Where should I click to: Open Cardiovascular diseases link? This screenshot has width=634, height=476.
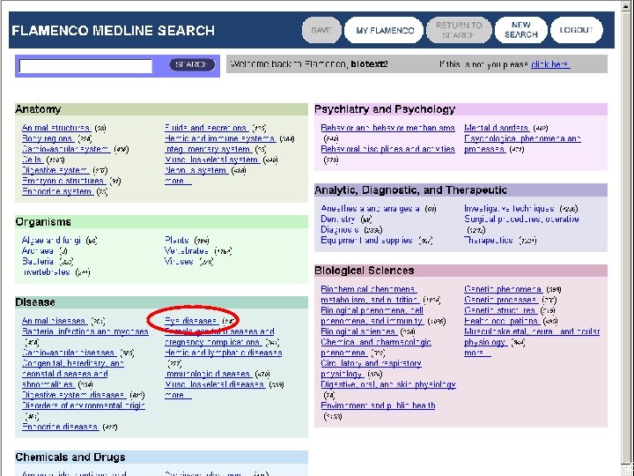70,352
